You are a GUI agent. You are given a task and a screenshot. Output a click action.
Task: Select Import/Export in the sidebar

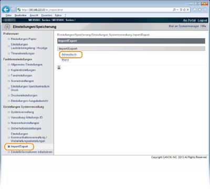[x=19, y=146]
